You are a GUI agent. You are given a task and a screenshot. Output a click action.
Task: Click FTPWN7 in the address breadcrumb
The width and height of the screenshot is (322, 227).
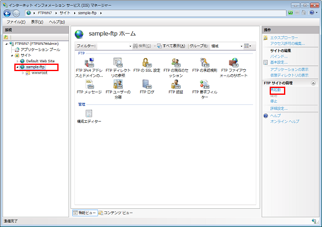[x=45, y=13]
